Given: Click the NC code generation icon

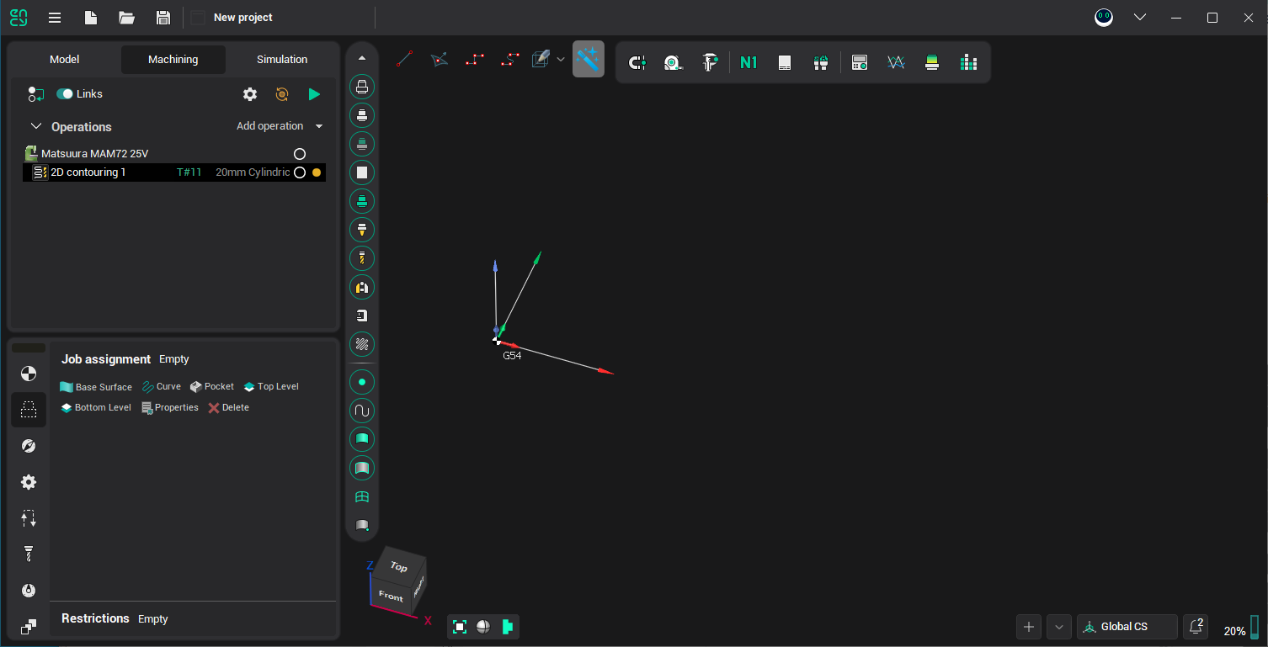Looking at the screenshot, I should (x=748, y=62).
